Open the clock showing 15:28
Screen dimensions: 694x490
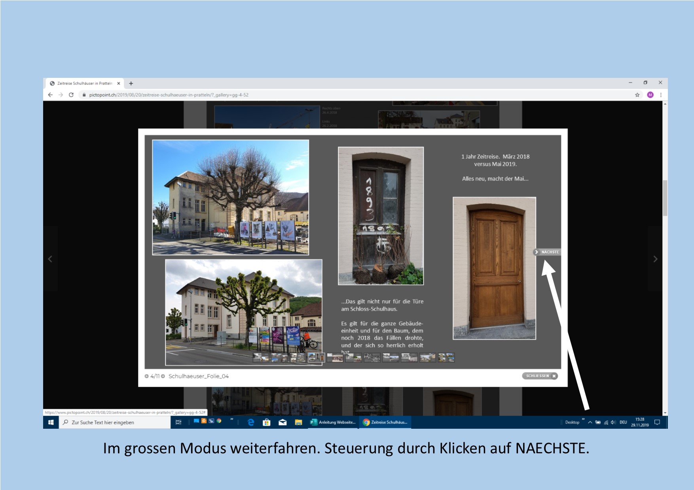pyautogui.click(x=640, y=422)
